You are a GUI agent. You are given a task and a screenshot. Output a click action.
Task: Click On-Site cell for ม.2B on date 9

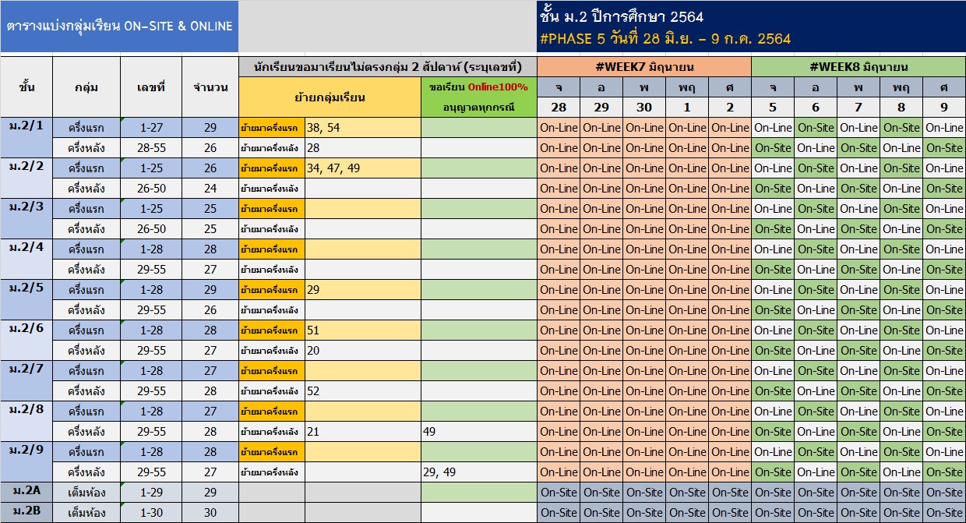pos(944,512)
